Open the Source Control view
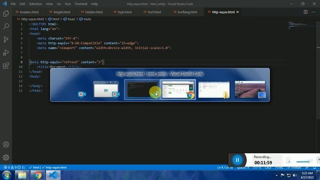The width and height of the screenshot is (320, 180). coord(6,39)
